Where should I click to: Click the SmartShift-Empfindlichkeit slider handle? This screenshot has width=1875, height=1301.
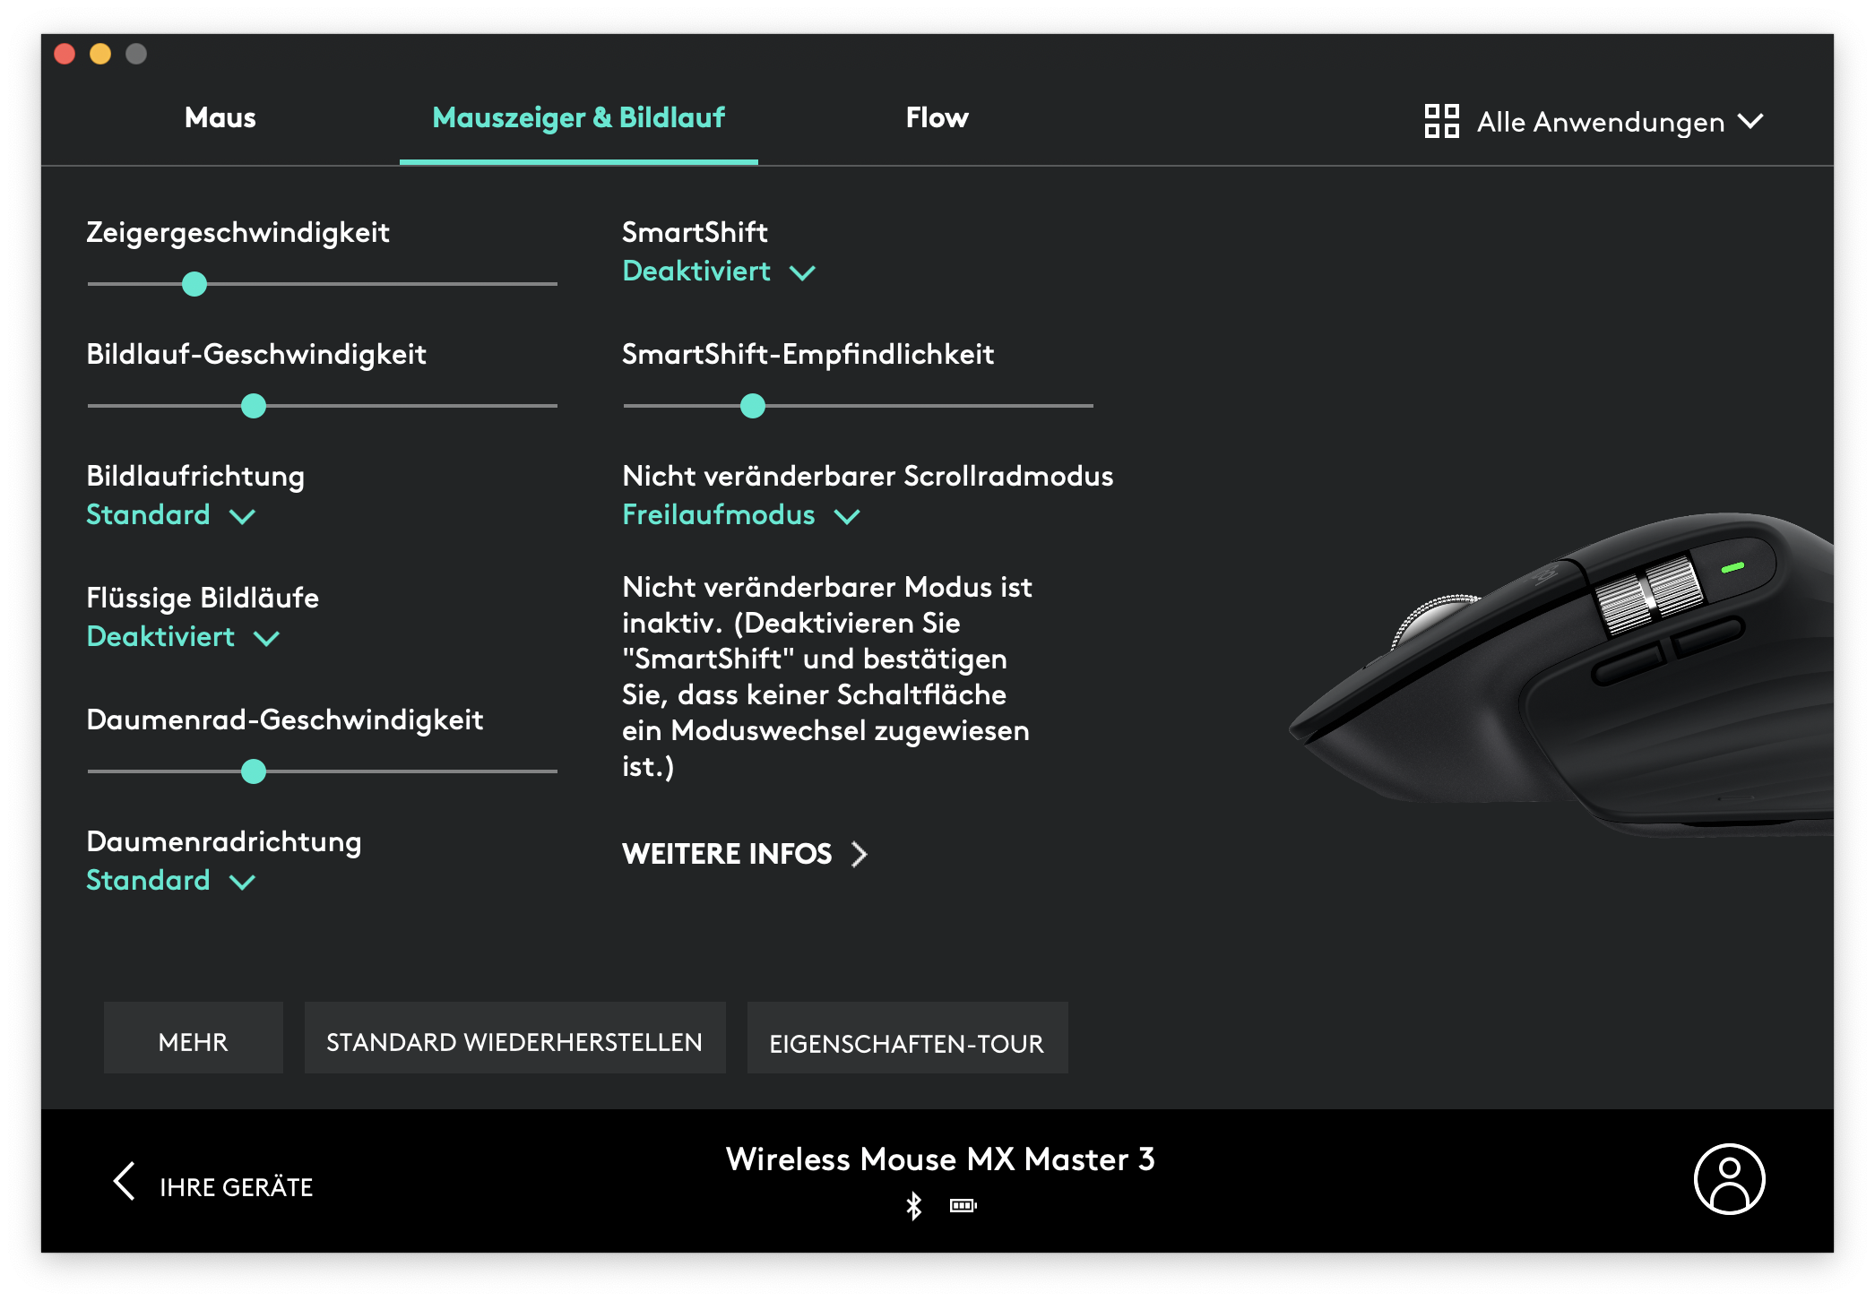pyautogui.click(x=753, y=406)
